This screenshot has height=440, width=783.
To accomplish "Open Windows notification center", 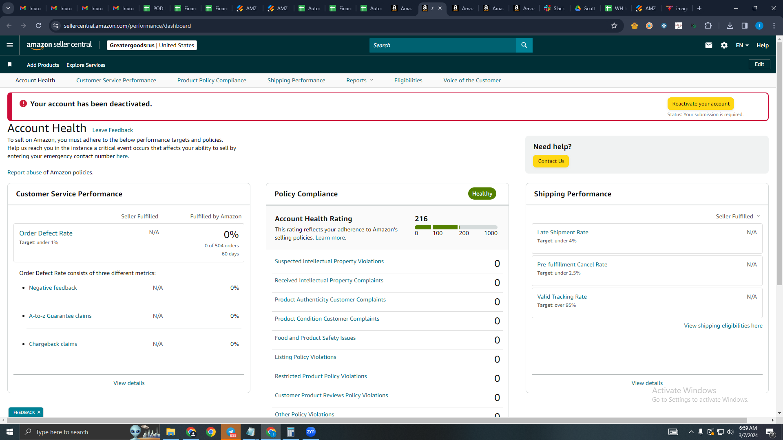I will [770, 432].
